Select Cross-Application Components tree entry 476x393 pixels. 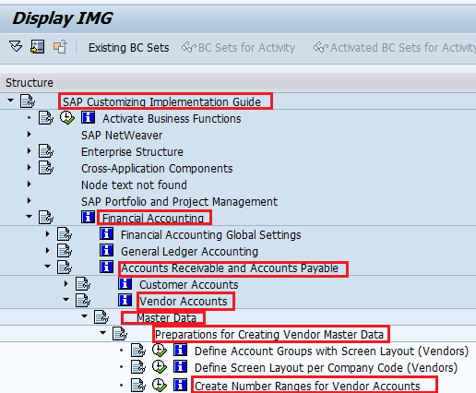pos(157,169)
